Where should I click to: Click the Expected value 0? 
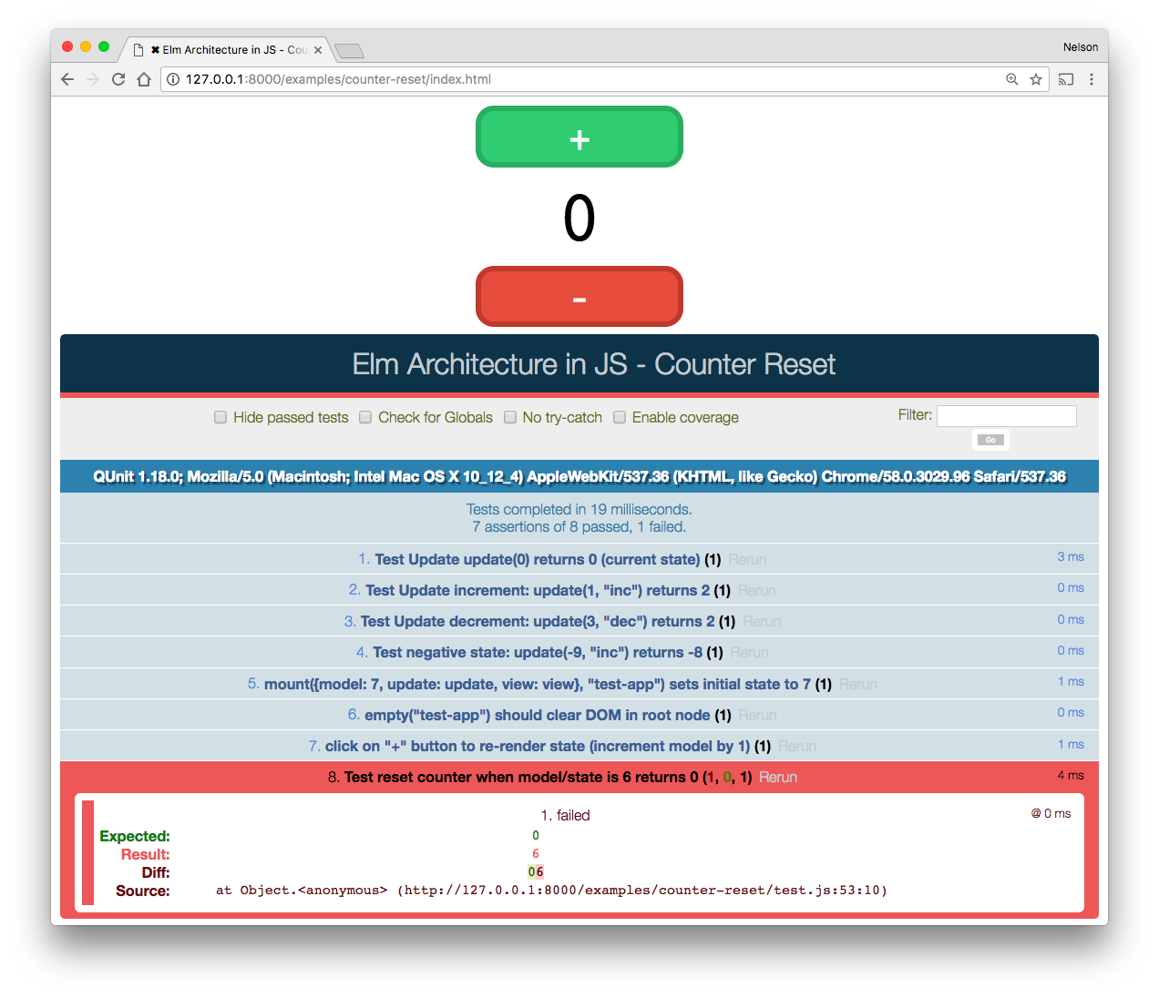tap(536, 836)
